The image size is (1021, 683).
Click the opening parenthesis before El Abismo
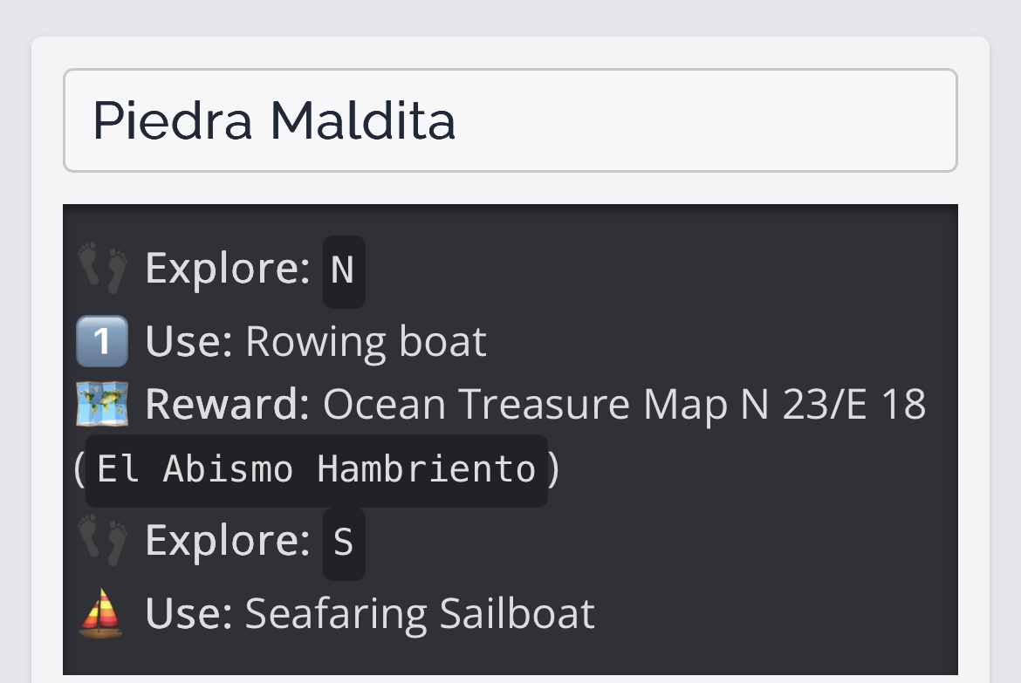(79, 470)
